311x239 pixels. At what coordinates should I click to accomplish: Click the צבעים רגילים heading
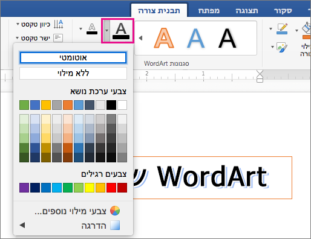pyautogui.click(x=104, y=174)
